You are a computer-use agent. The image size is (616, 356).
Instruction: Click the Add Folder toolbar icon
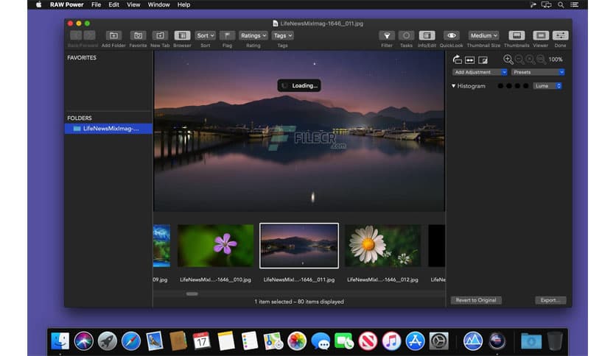click(113, 35)
